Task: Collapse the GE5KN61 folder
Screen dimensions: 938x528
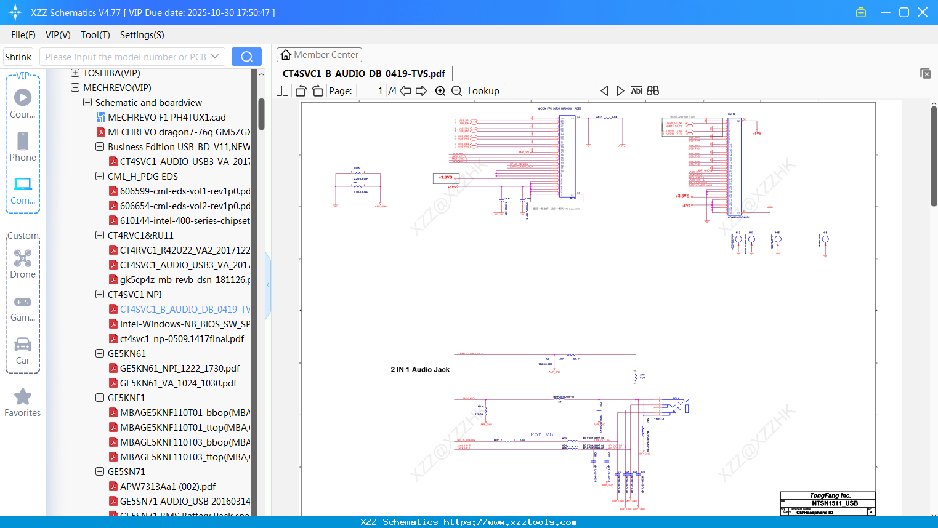Action: (100, 354)
